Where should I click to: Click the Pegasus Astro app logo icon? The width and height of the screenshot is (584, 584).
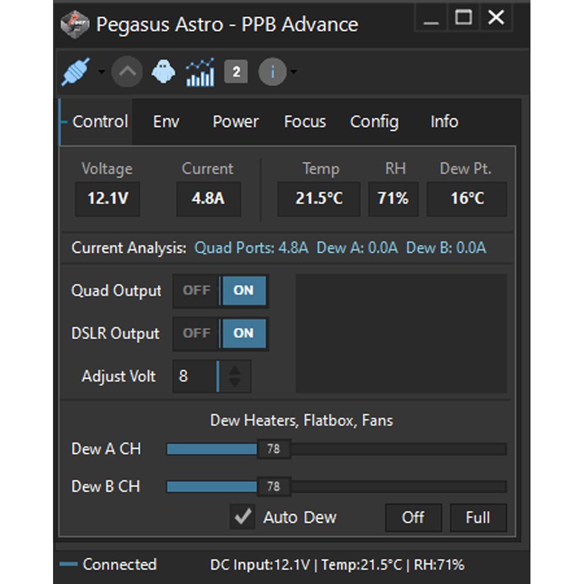tap(74, 24)
